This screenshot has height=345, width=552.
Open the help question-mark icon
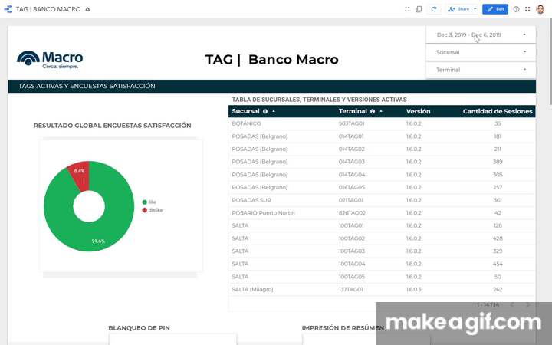pyautogui.click(x=516, y=9)
